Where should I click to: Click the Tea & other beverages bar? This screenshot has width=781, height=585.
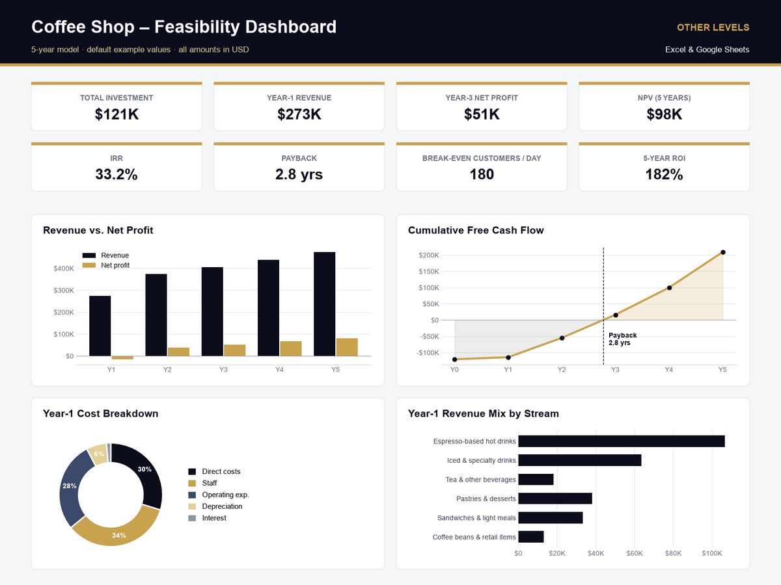tap(536, 480)
